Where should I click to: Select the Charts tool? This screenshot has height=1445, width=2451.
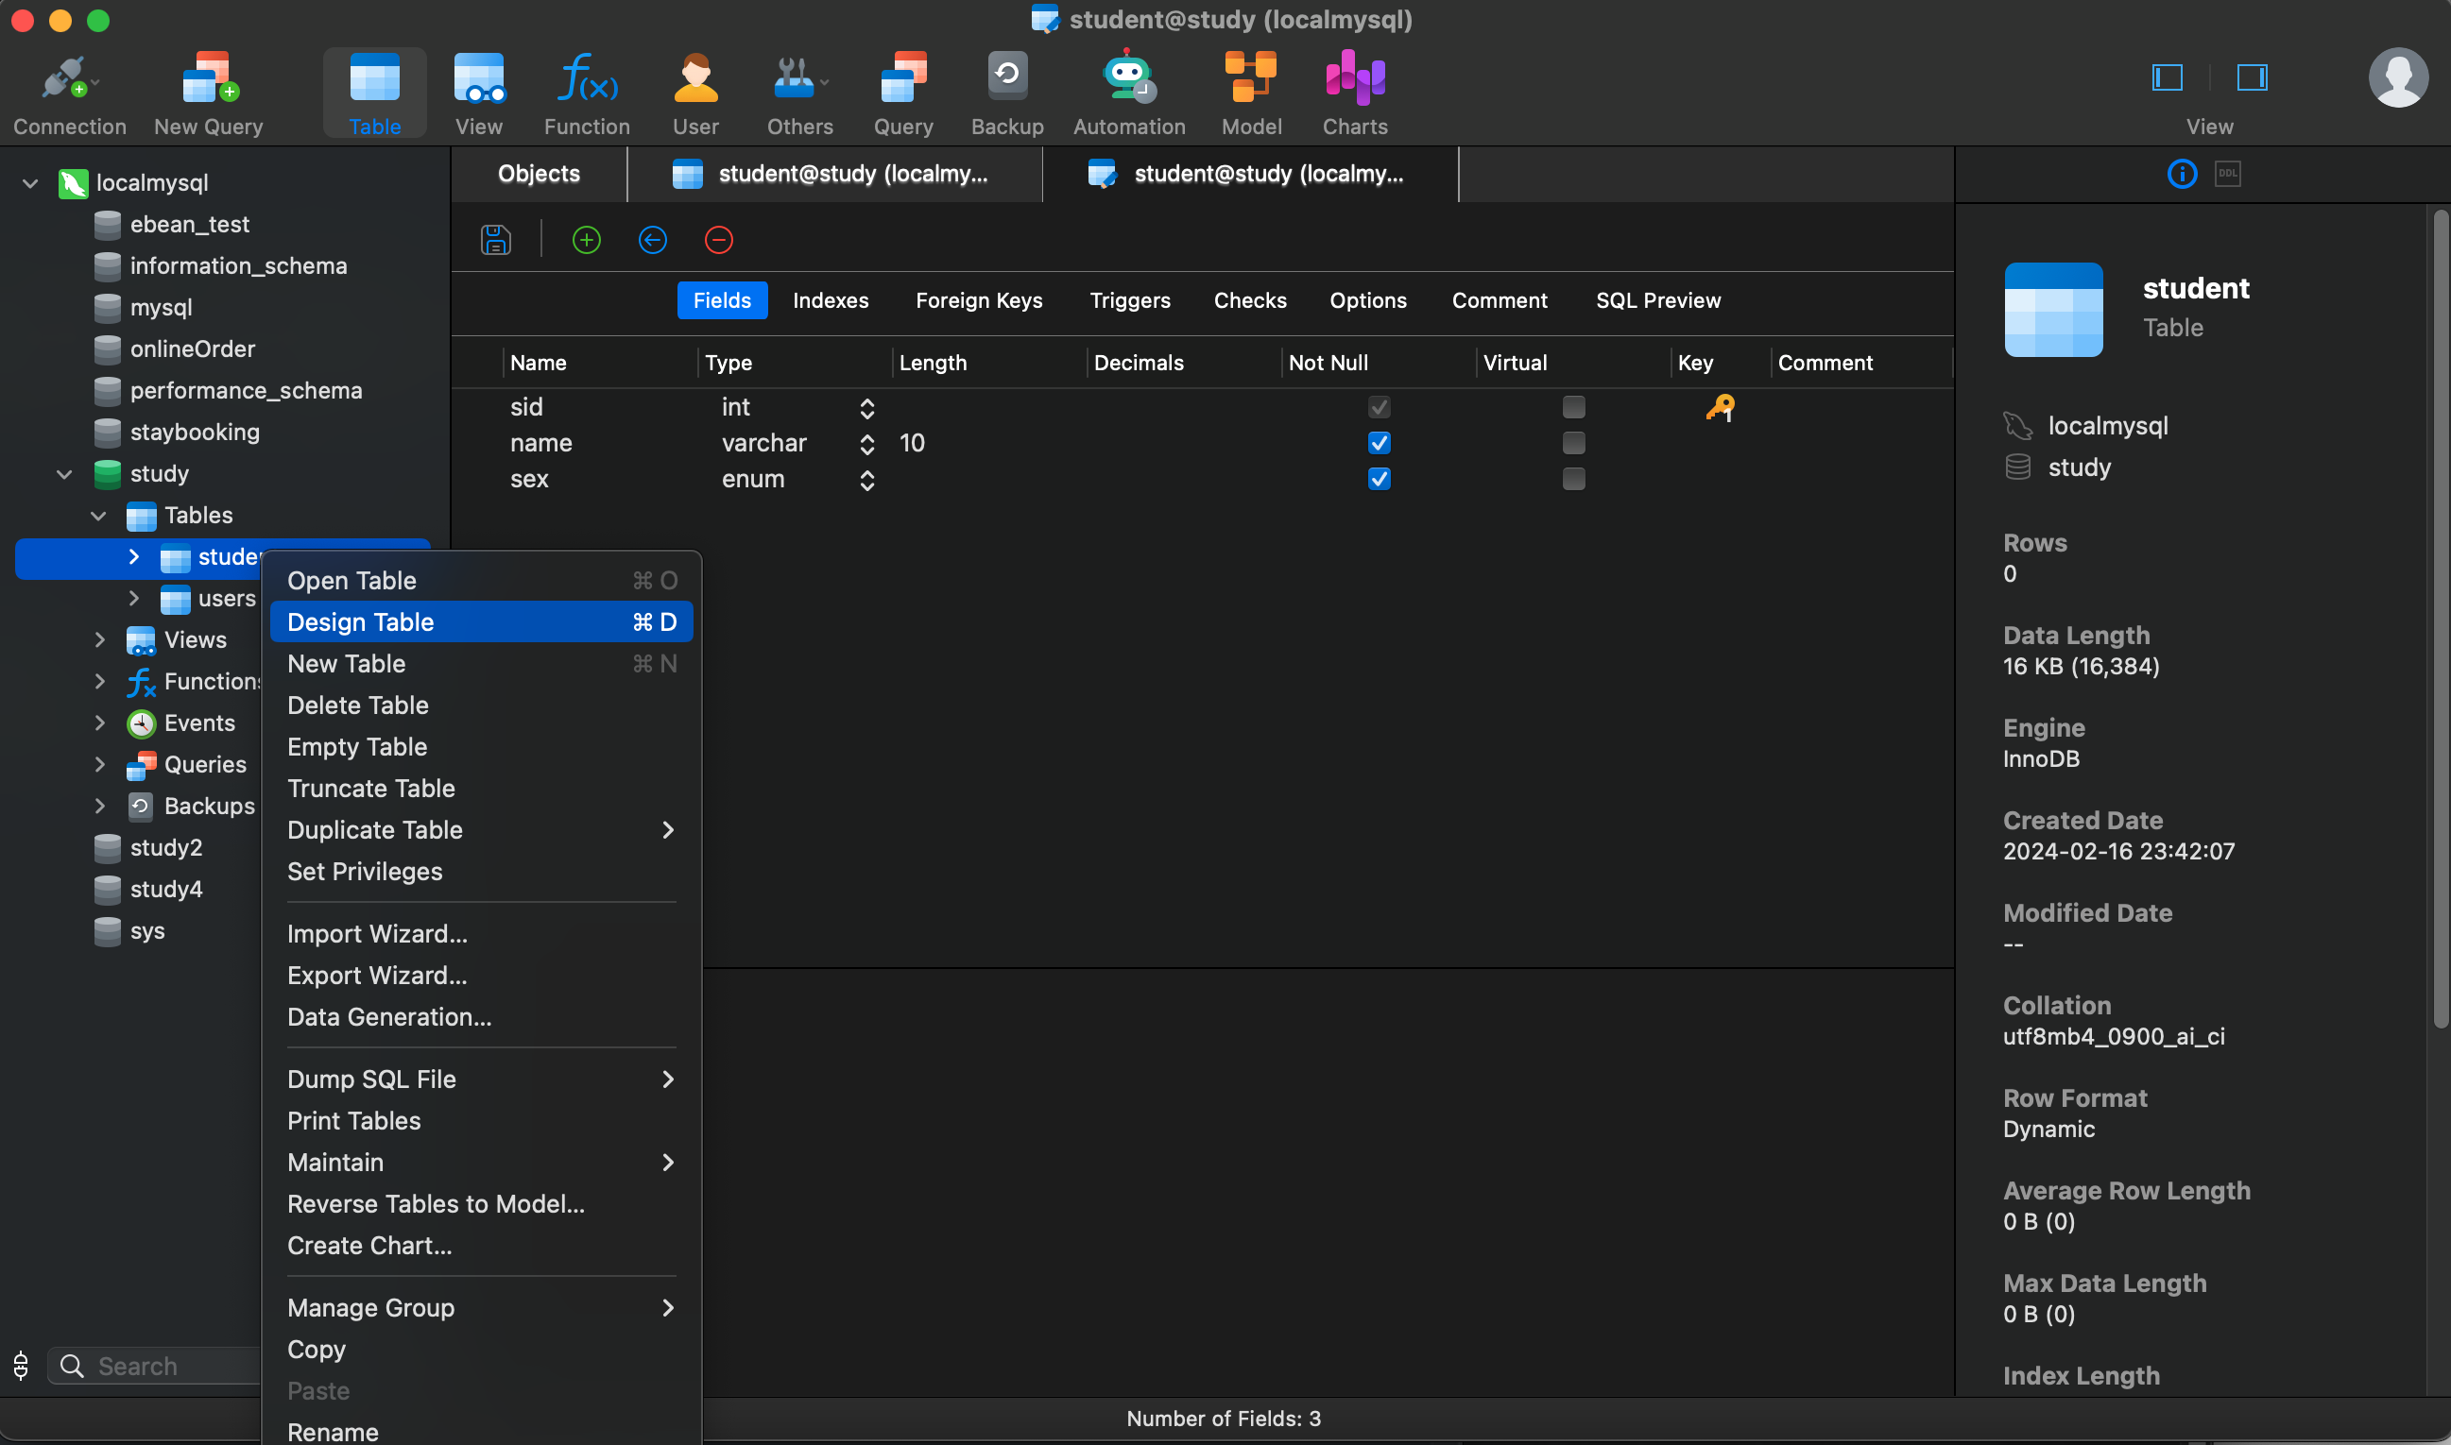pos(1353,93)
